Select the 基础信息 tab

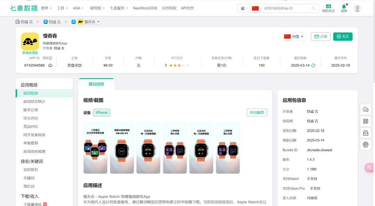[97, 84]
